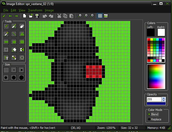Image resolution: width=172 pixels, height=132 pixels.
Task: Select the circular dotted Selection tool
Action: (22, 58)
